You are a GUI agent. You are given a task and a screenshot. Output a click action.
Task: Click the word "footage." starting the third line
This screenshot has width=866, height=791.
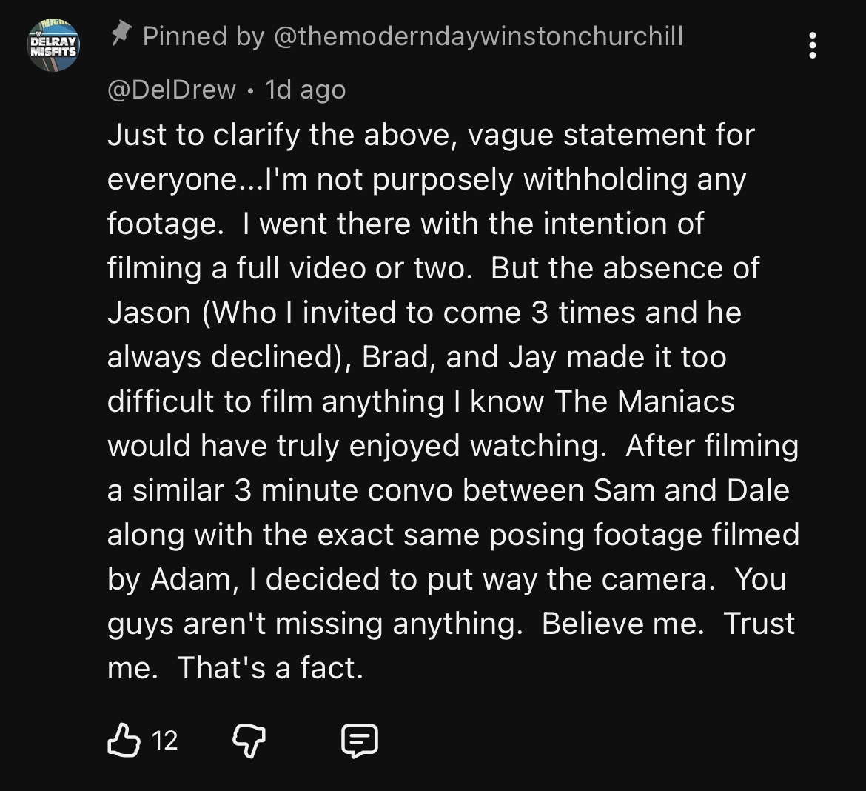[164, 224]
